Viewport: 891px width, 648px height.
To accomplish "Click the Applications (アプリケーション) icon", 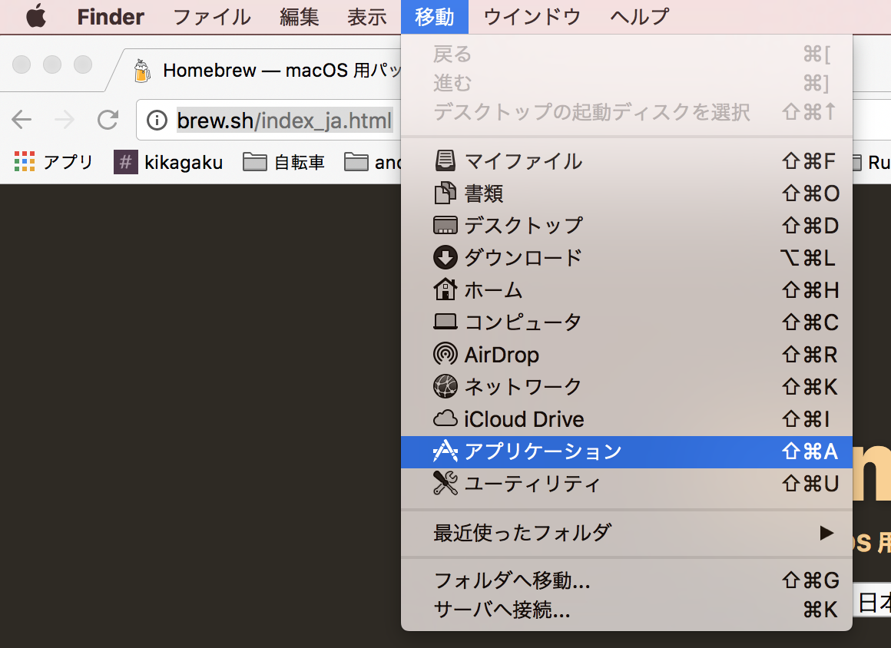I will coord(445,451).
